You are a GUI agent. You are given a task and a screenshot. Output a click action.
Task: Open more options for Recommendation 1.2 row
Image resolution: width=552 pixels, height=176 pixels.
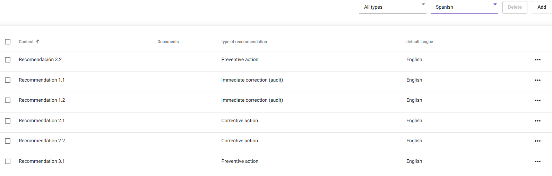pyautogui.click(x=537, y=100)
